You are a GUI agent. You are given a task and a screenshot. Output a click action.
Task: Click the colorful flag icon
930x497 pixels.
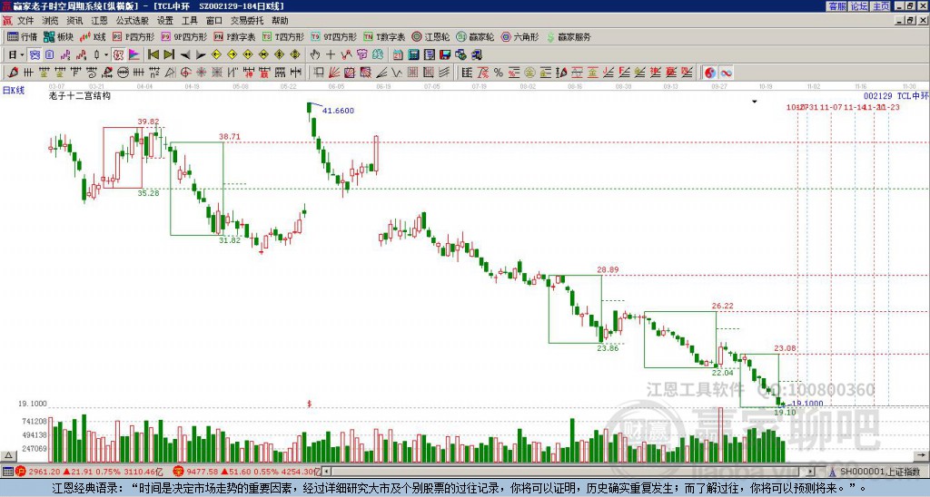coord(134,54)
